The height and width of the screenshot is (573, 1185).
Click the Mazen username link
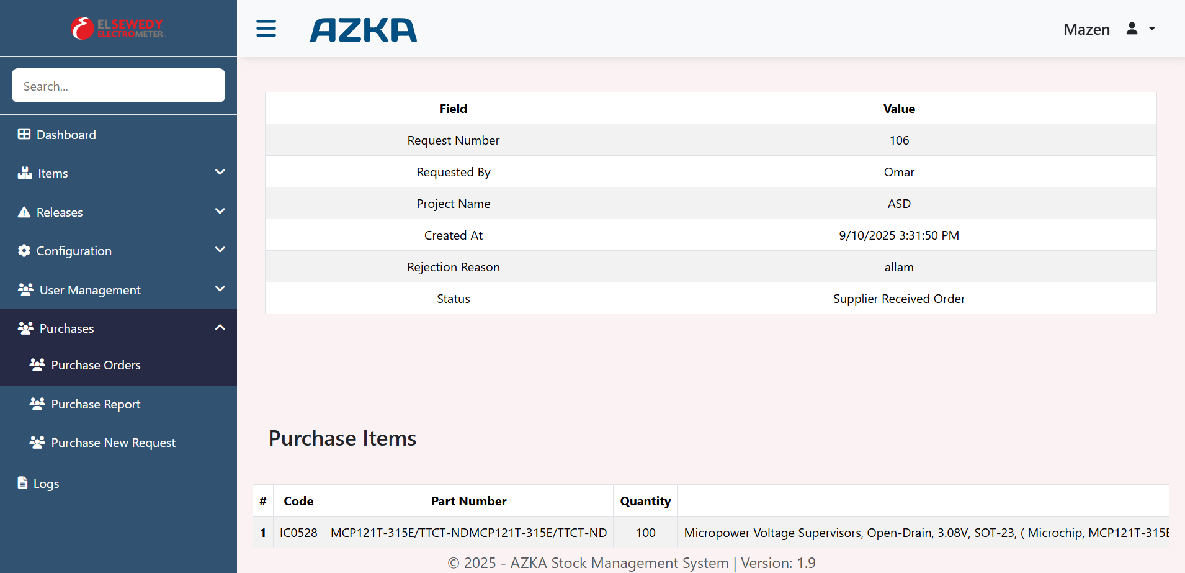click(x=1086, y=29)
